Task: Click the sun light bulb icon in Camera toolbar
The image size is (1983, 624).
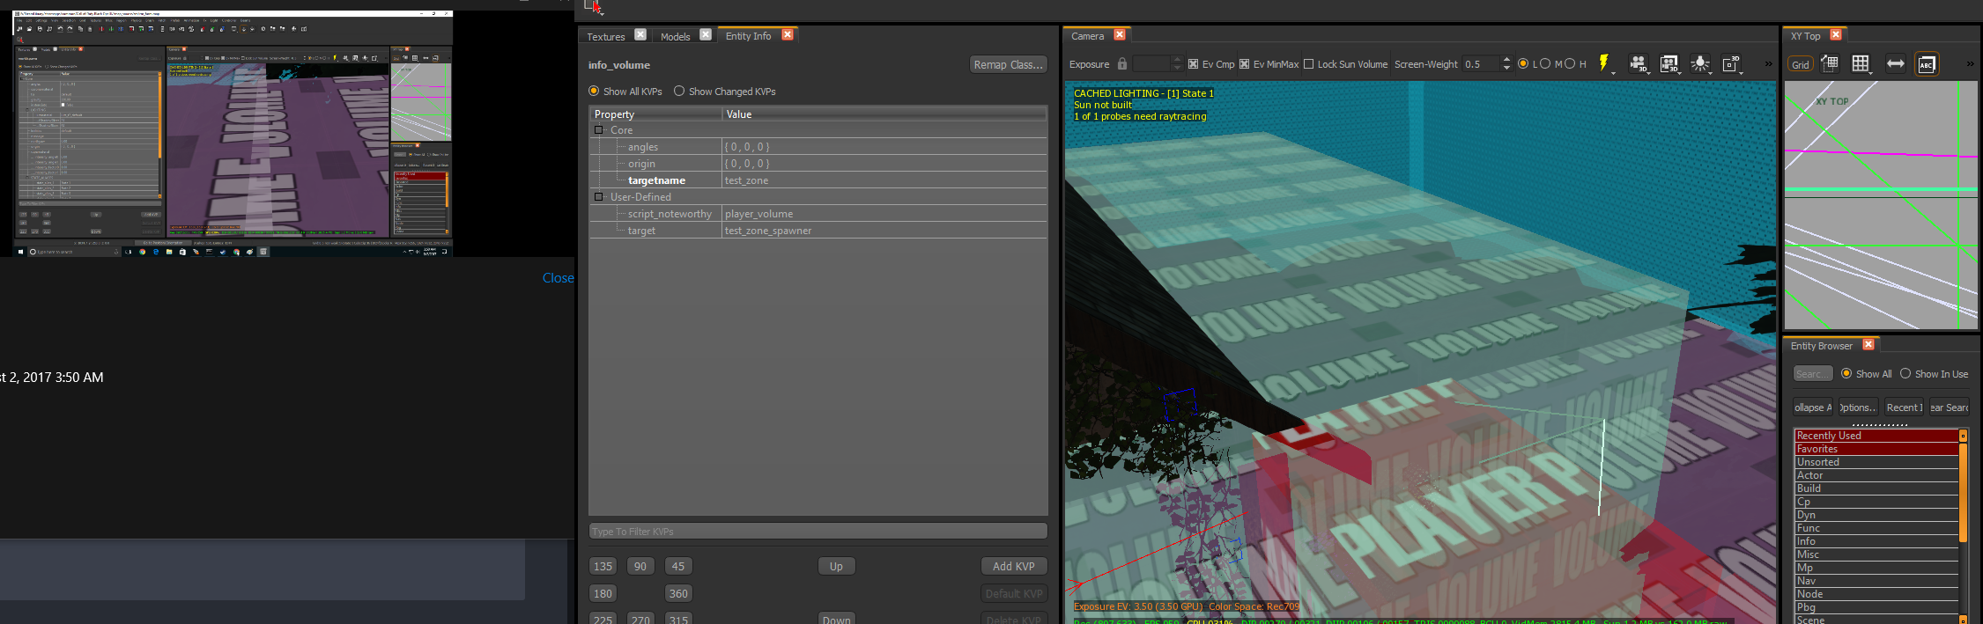Action: click(x=1700, y=63)
